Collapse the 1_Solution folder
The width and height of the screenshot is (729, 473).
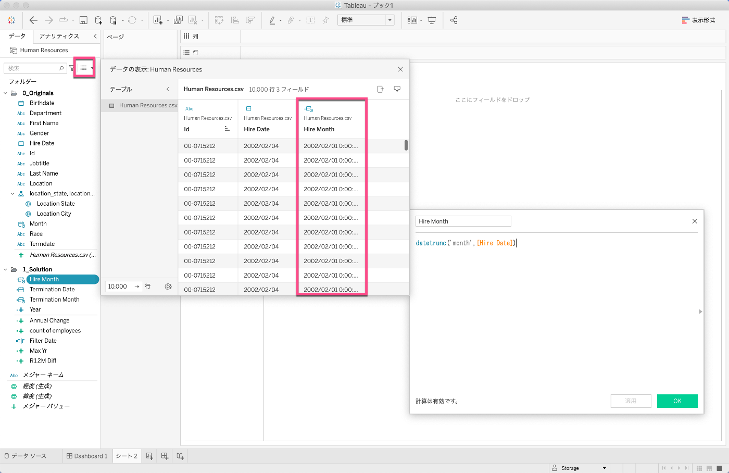(6, 270)
